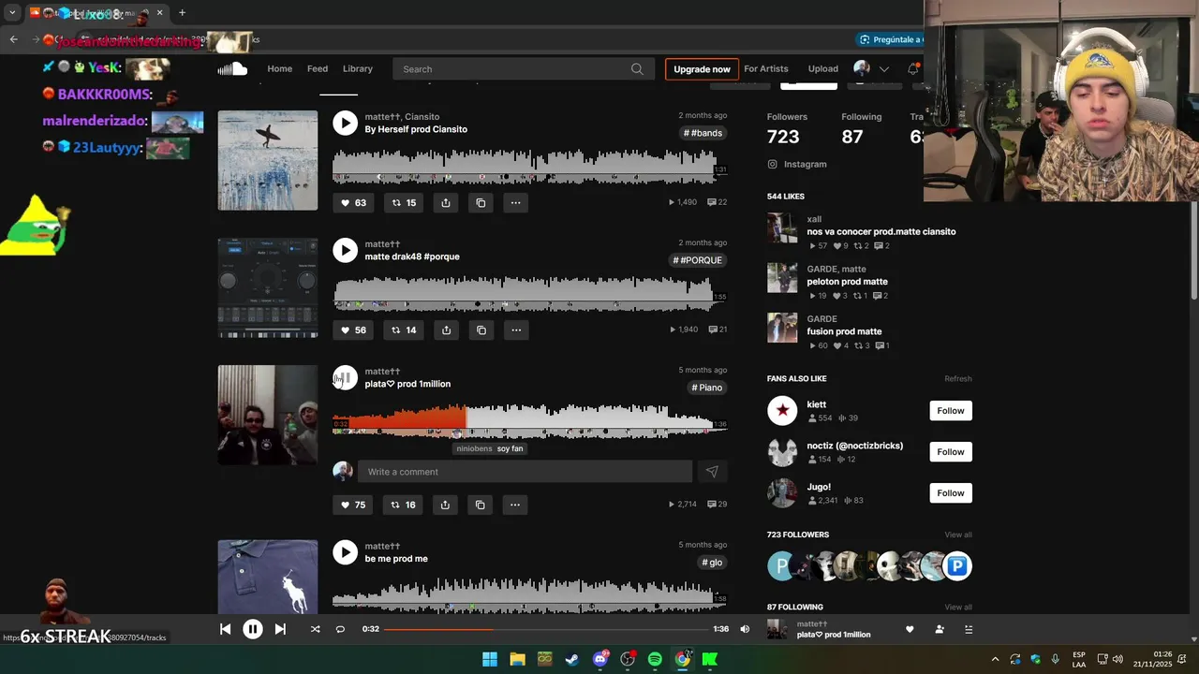Open the Windows Start menu
Screen dimensions: 1199x674
click(x=489, y=659)
